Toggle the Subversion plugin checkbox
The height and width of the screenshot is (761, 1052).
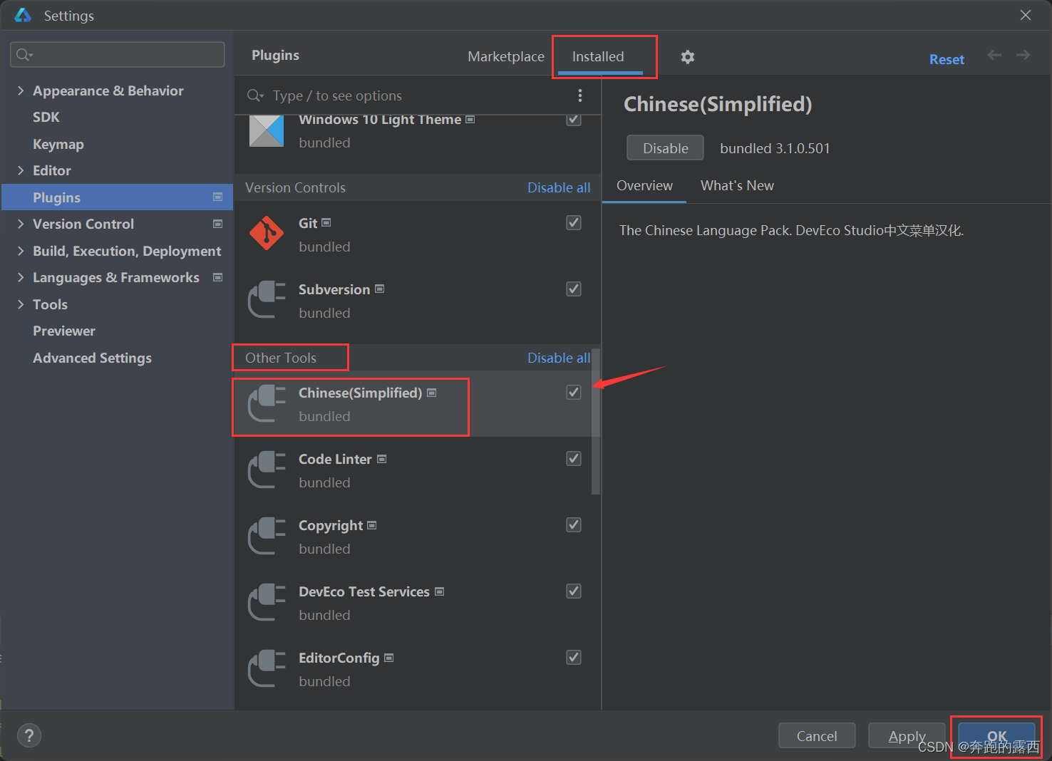574,289
